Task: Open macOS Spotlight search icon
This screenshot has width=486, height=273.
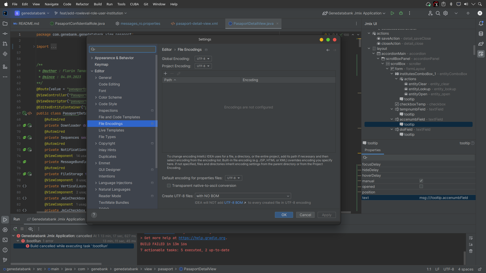Action: (x=480, y=4)
